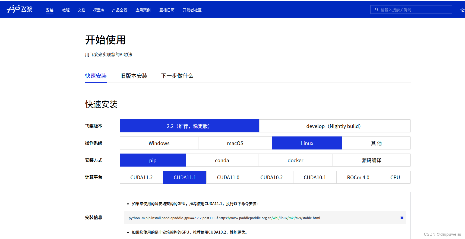Select develop (Nightly build) version
The height and width of the screenshot is (239, 465).
pyautogui.click(x=335, y=126)
